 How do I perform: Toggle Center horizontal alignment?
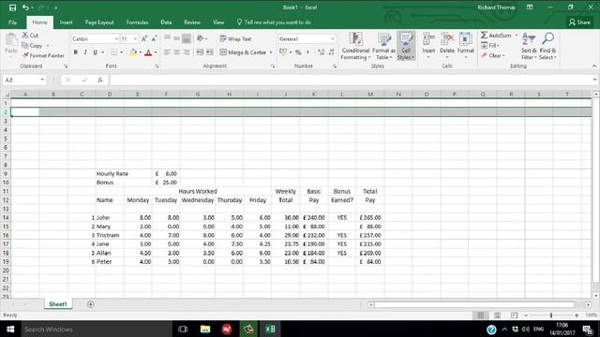pyautogui.click(x=177, y=52)
